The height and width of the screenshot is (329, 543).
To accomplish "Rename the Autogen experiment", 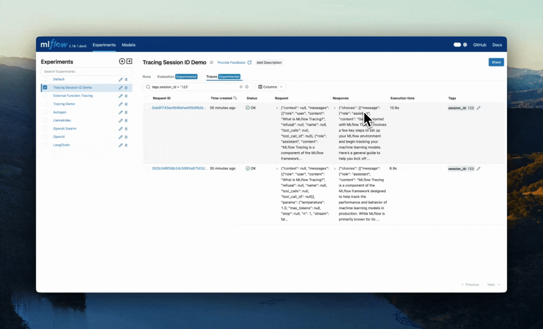I will point(121,112).
